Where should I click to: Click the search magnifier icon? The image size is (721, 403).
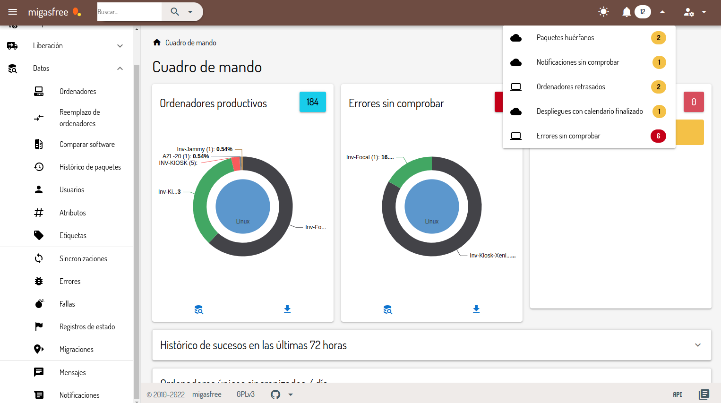[x=175, y=12]
